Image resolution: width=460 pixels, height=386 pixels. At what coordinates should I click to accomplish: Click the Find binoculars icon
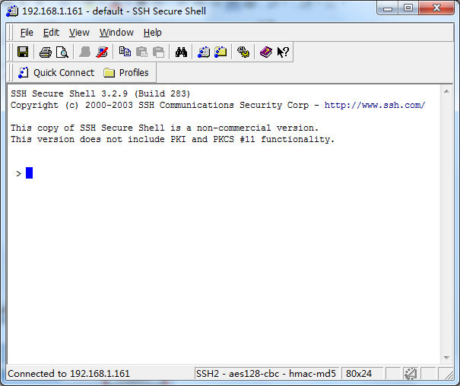(181, 52)
